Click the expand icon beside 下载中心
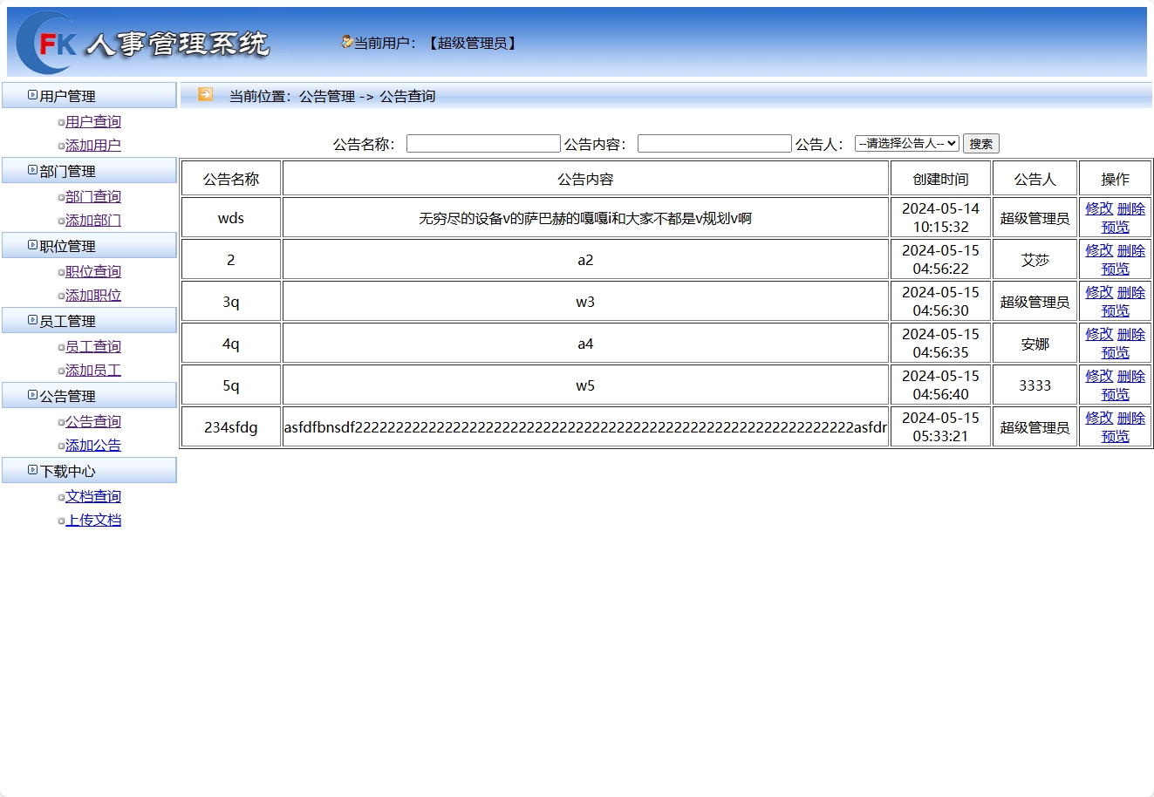Image resolution: width=1154 pixels, height=797 pixels. pyautogui.click(x=32, y=470)
